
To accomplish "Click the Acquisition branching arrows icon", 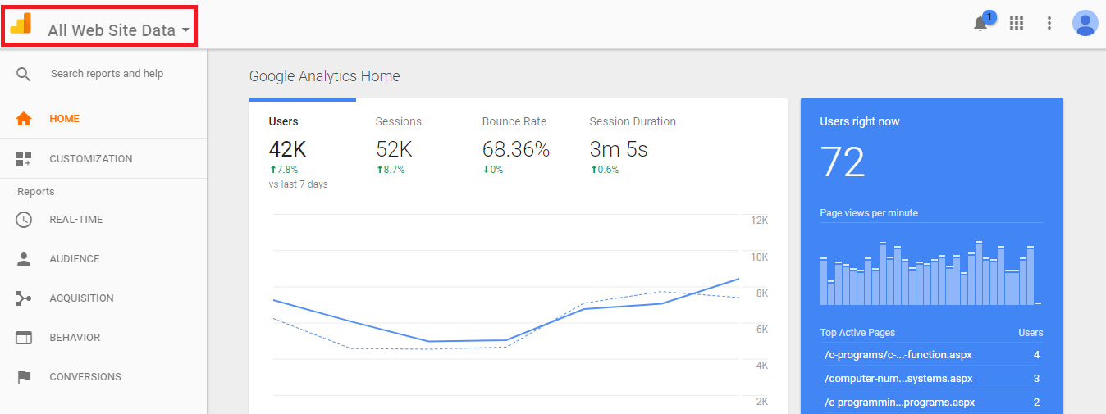I will tap(24, 298).
